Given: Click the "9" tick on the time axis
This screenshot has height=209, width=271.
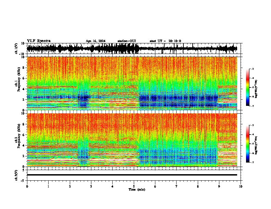Looking at the screenshot, I should pyautogui.click(x=219, y=186).
